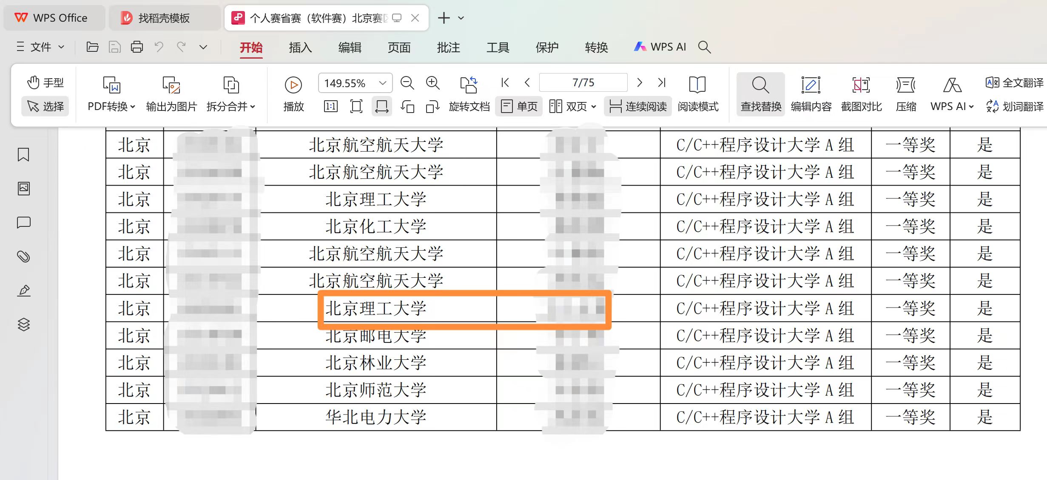This screenshot has height=480, width=1047.
Task: Click the Print icon
Action: pos(137,47)
